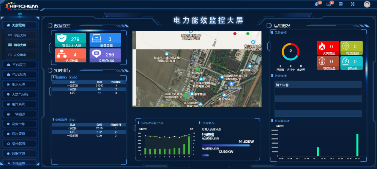377x169 pixels.
Task: Click the 站点日最大负荷 progress bar
Action: tap(206, 155)
